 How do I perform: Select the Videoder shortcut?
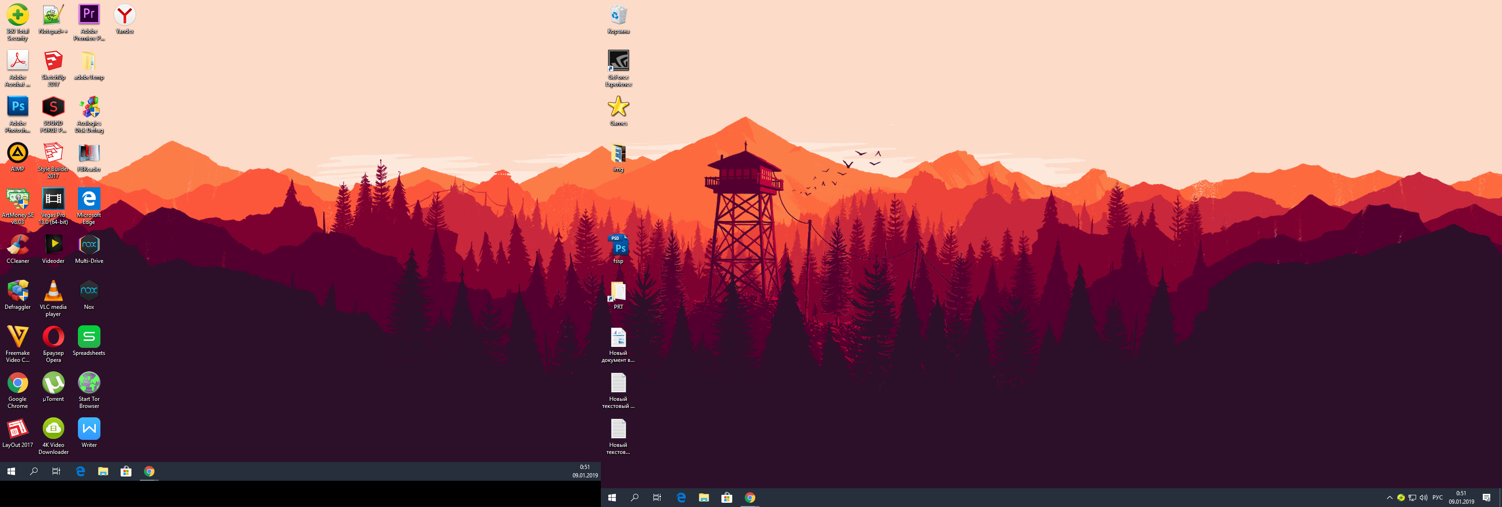point(53,249)
